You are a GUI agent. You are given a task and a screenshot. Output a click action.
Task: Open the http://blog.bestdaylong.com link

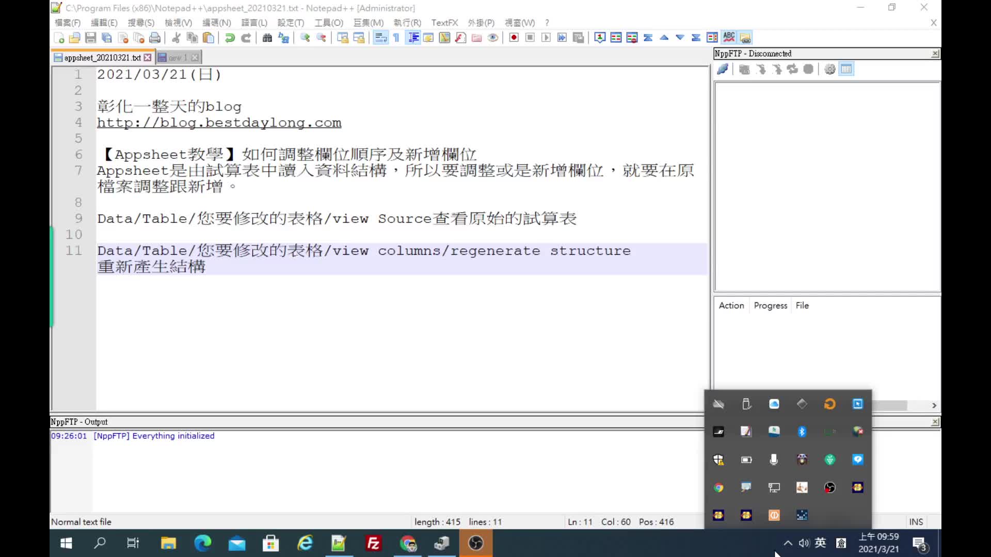click(x=219, y=123)
